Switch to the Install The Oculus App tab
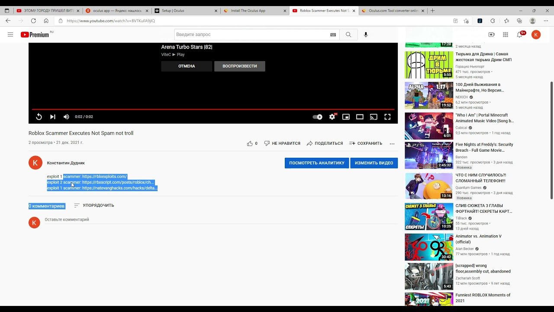The width and height of the screenshot is (554, 312). click(x=254, y=11)
